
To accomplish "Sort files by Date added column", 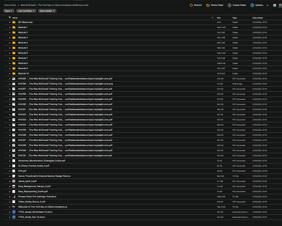I will (x=258, y=18).
